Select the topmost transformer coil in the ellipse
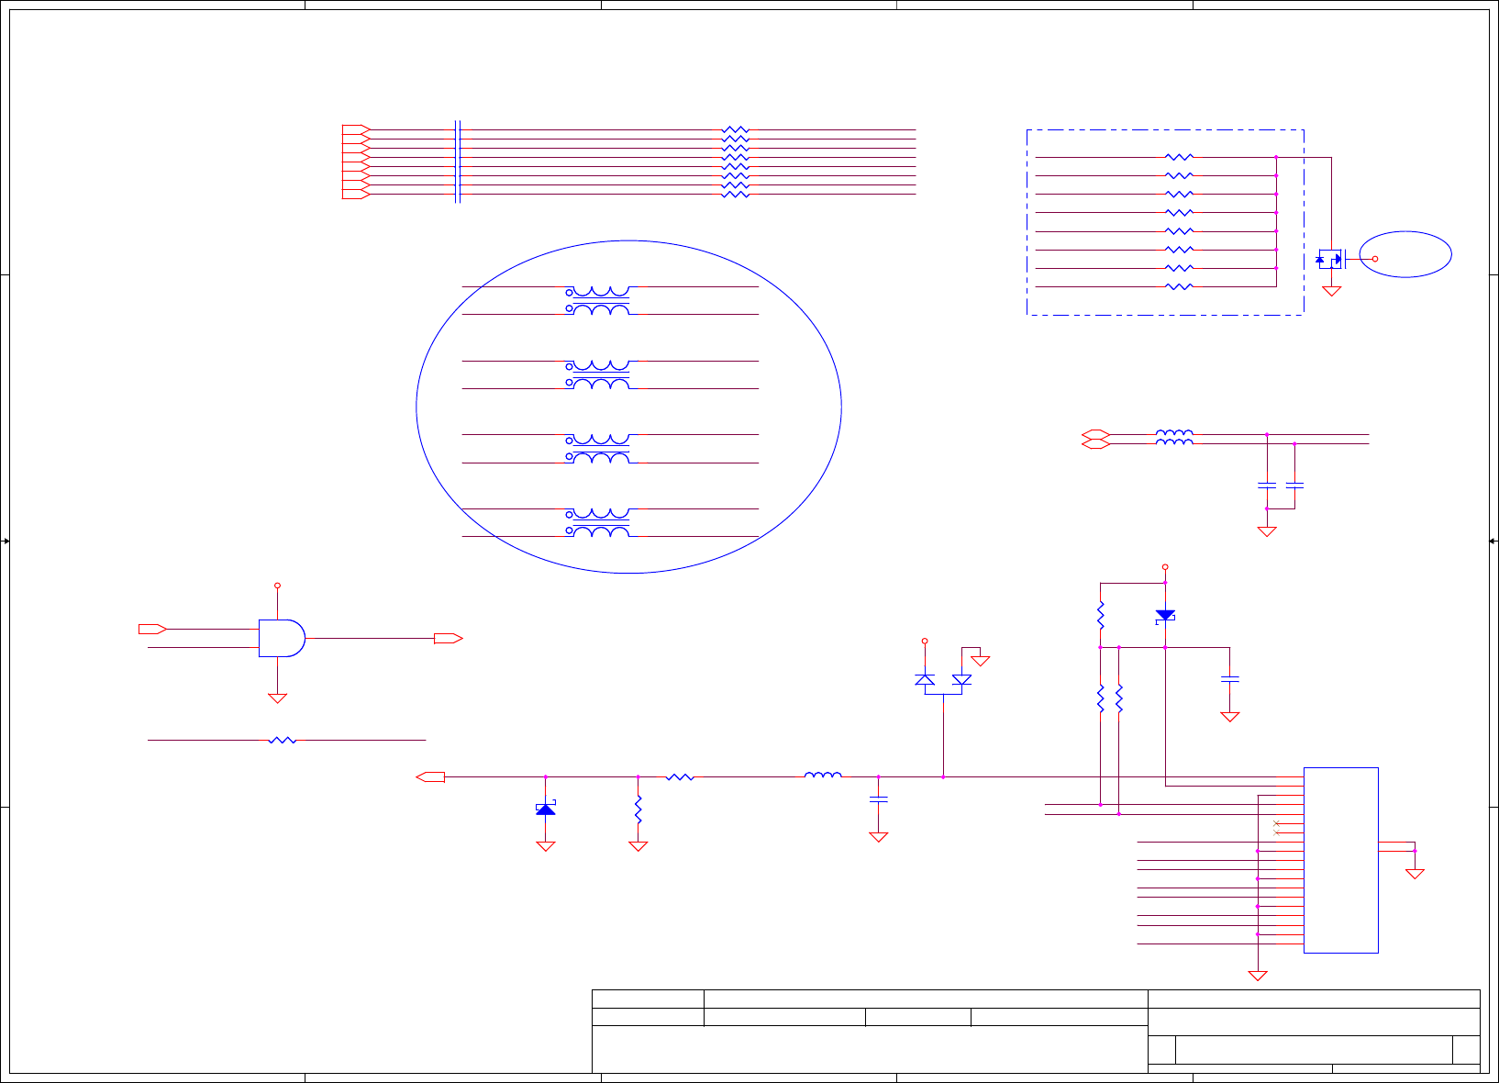Screen dimensions: 1499x1083 598,300
